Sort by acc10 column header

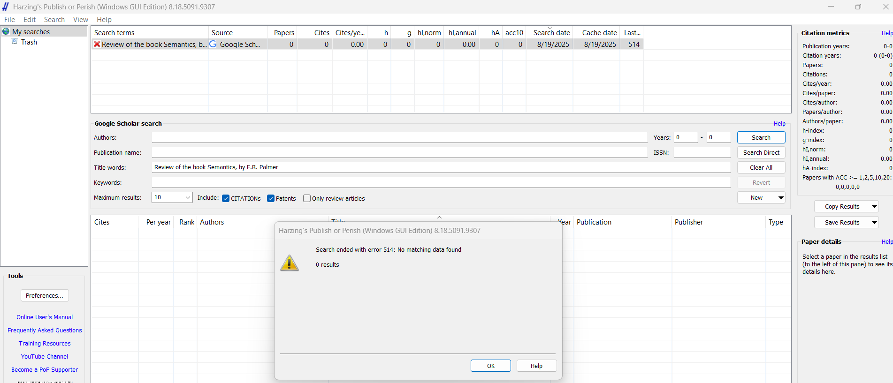514,32
